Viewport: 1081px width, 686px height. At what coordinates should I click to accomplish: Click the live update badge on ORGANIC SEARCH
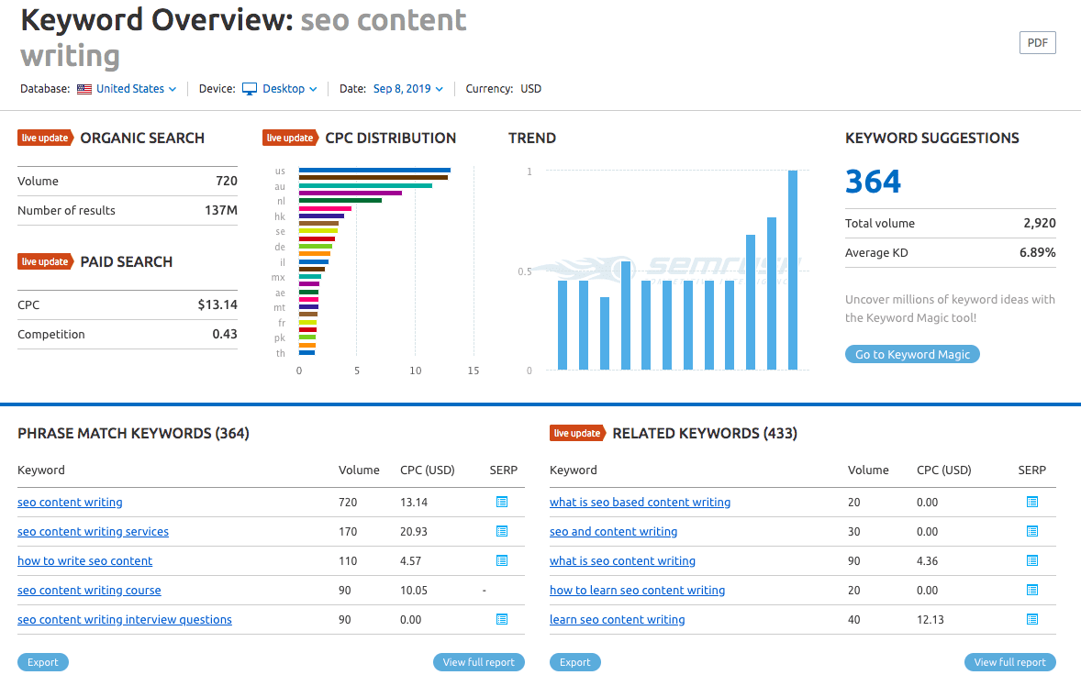[45, 138]
